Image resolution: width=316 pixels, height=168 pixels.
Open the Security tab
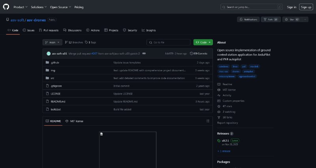130,30
